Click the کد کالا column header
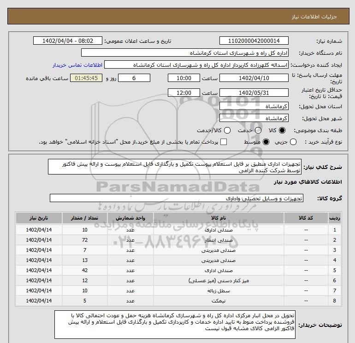This screenshot has height=343, width=355. coord(306,218)
